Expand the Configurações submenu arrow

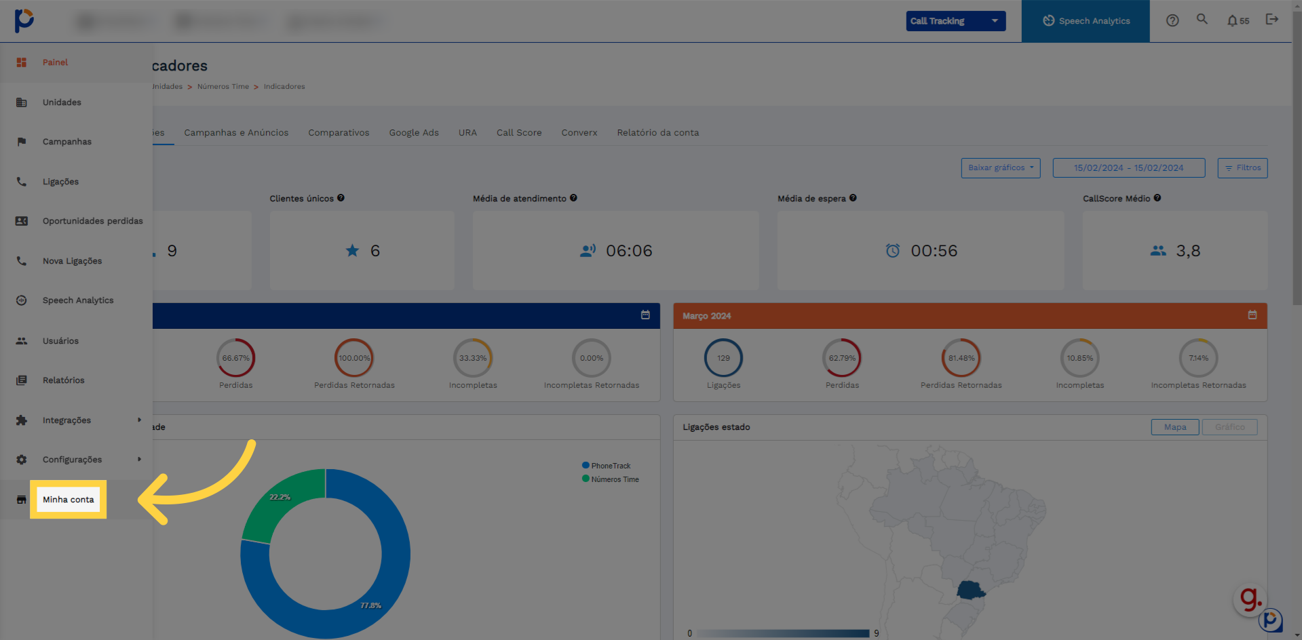[x=140, y=459]
